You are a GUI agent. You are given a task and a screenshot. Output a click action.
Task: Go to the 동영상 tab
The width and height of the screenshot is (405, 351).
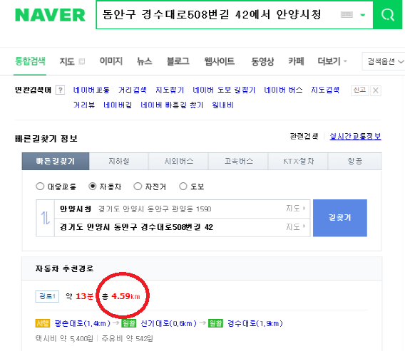coord(262,61)
